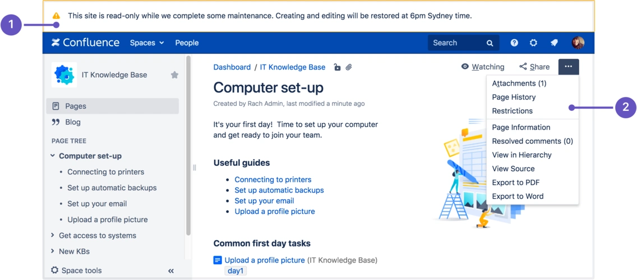
Task: Collapse the sidebar with double chevron
Action: 171,271
